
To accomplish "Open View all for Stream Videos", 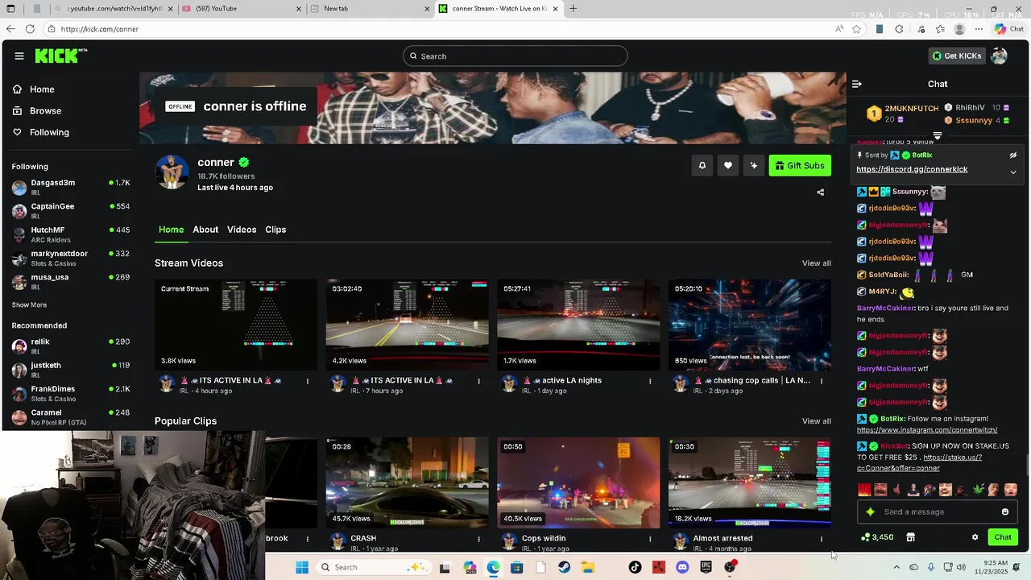I will pos(816,263).
